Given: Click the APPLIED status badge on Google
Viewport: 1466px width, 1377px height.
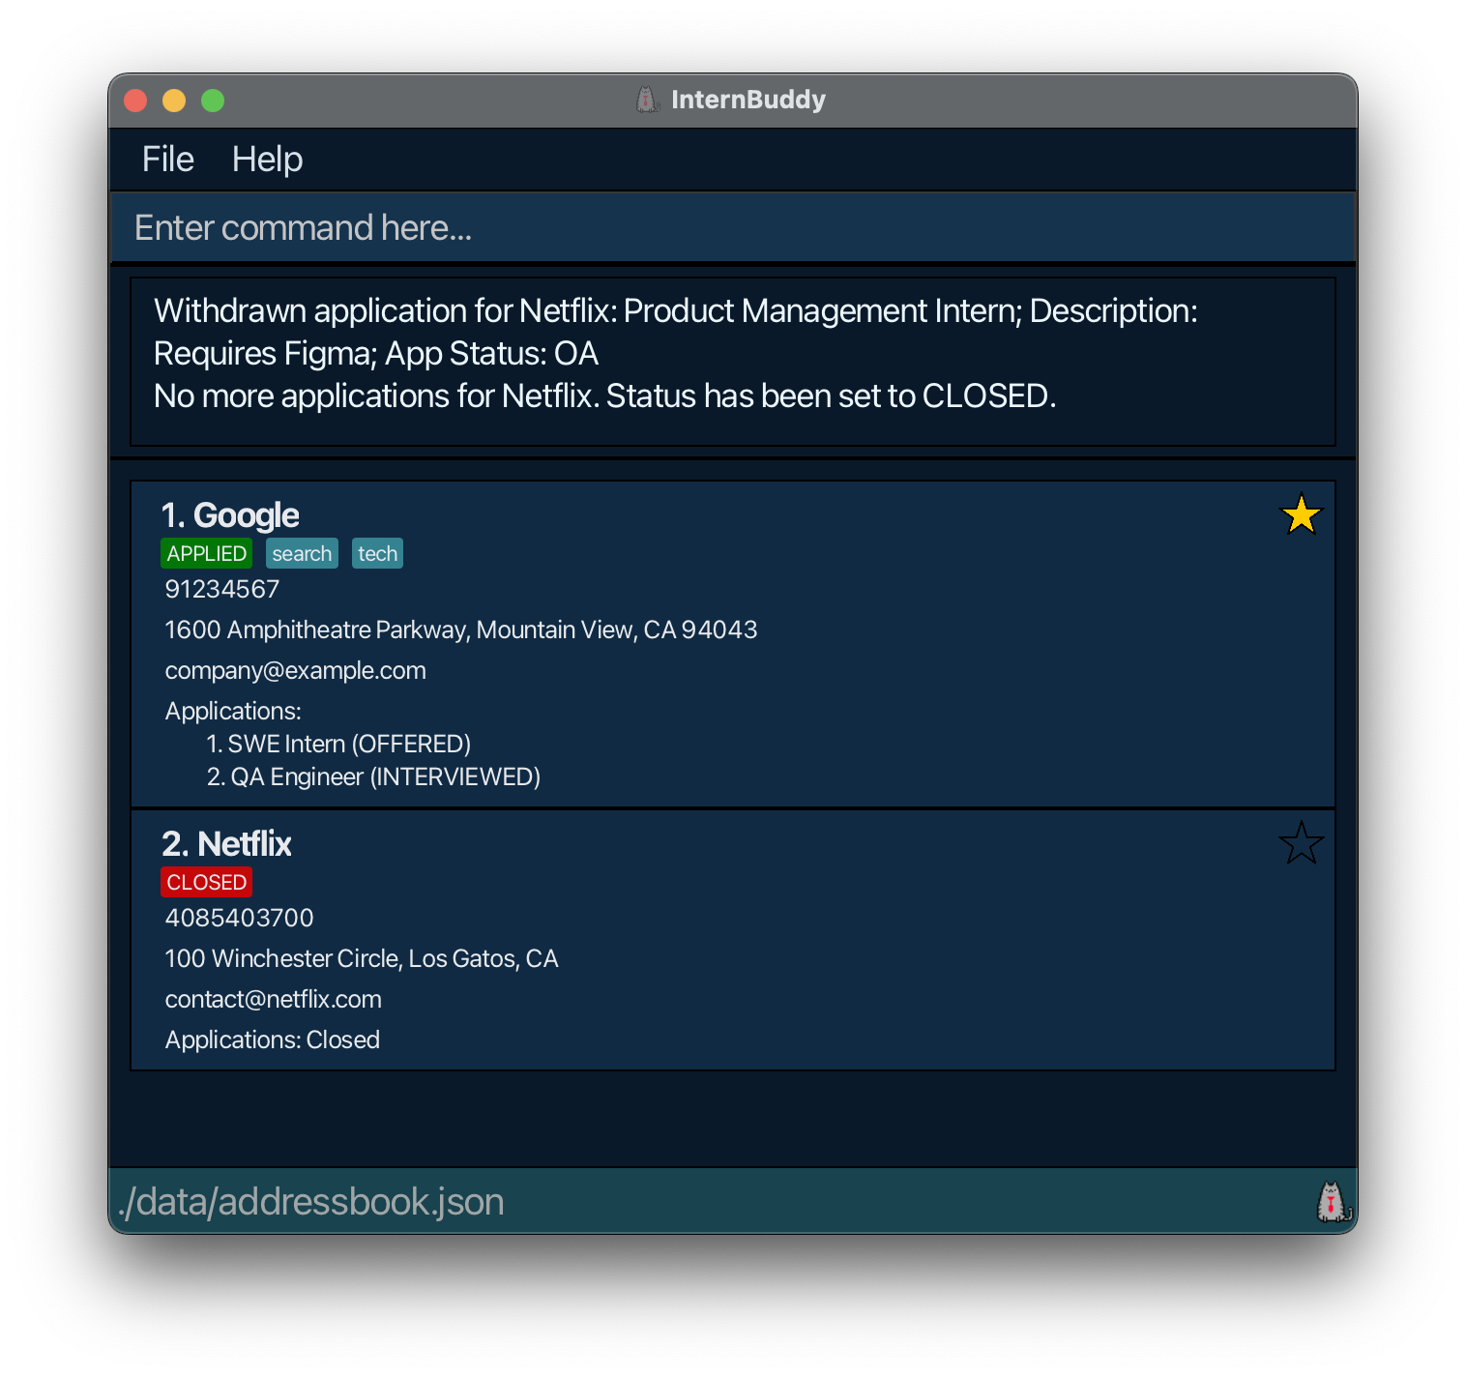Looking at the screenshot, I should coord(206,553).
